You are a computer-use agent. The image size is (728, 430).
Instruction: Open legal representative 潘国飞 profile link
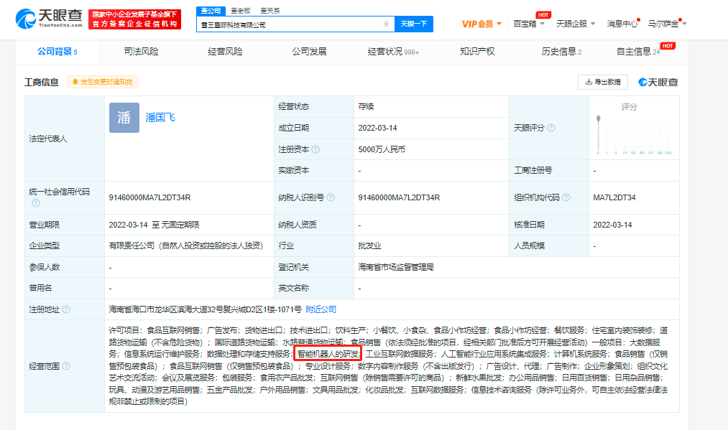click(x=160, y=117)
